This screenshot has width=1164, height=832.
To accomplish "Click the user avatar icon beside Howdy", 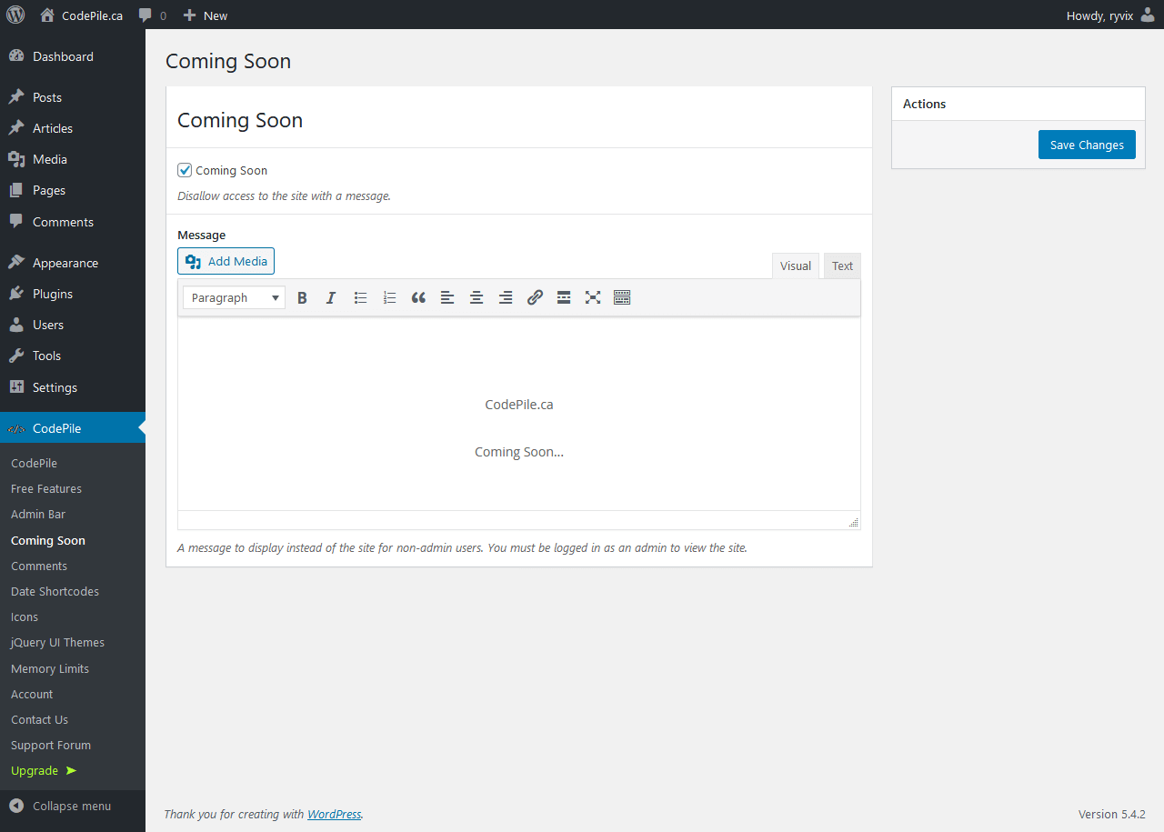I will point(1148,15).
